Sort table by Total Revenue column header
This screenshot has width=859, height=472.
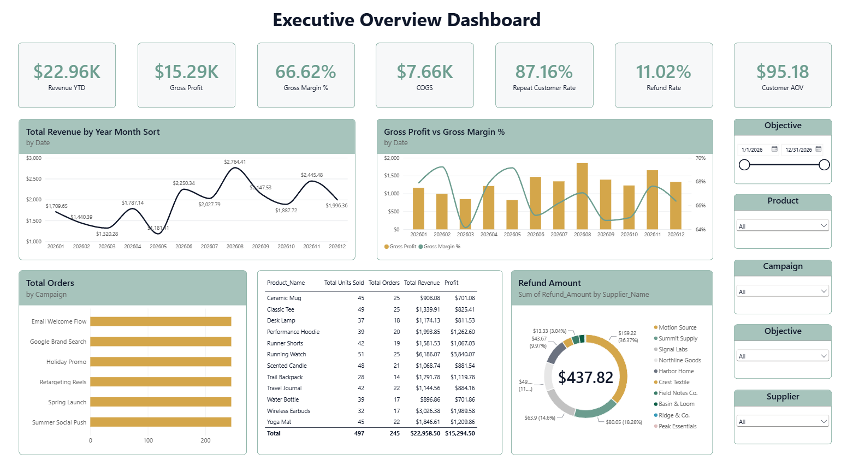(422, 283)
